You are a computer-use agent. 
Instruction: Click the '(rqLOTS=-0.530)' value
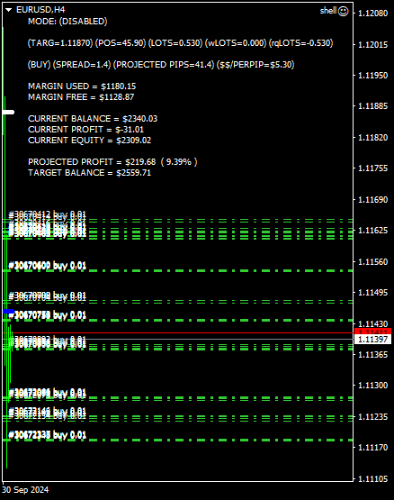click(x=300, y=43)
